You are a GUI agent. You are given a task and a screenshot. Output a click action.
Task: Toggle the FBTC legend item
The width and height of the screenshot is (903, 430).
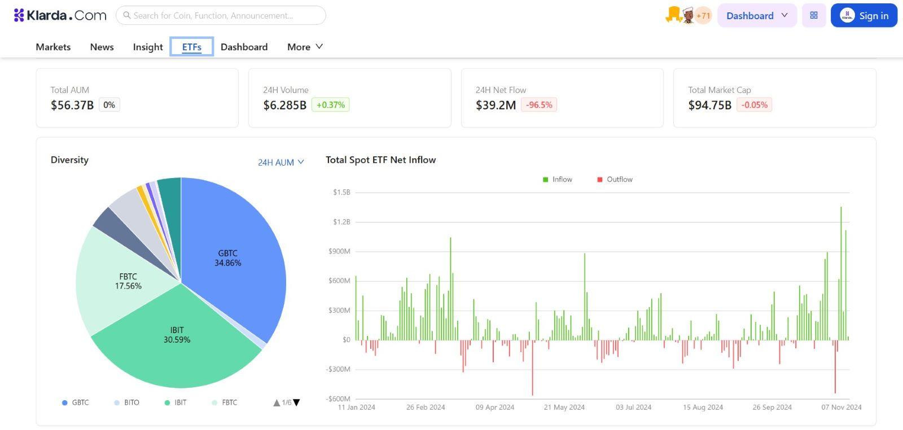[224, 402]
